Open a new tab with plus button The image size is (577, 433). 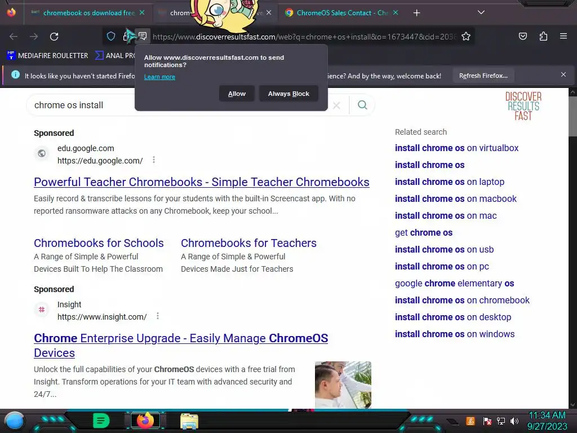[x=416, y=13]
